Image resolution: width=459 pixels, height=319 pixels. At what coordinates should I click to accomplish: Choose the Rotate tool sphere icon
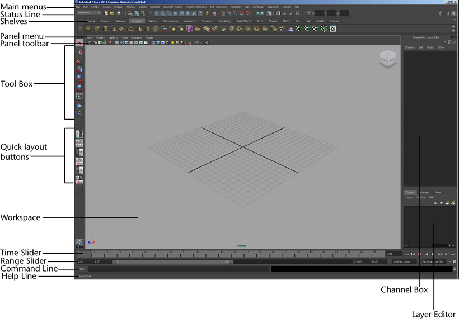[x=79, y=78]
